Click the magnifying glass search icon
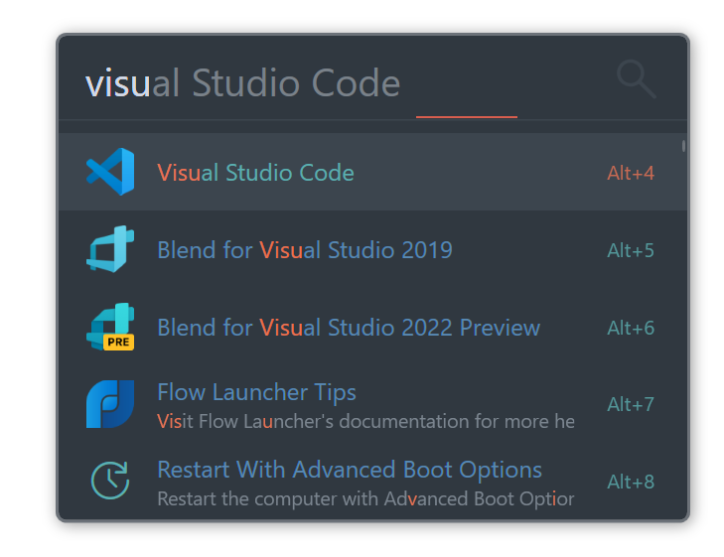Viewport: 724px width, 557px height. 637,78
